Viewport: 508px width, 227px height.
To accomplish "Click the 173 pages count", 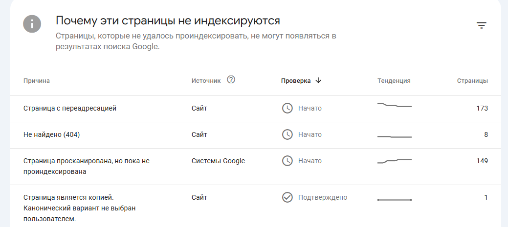I will tap(482, 108).
